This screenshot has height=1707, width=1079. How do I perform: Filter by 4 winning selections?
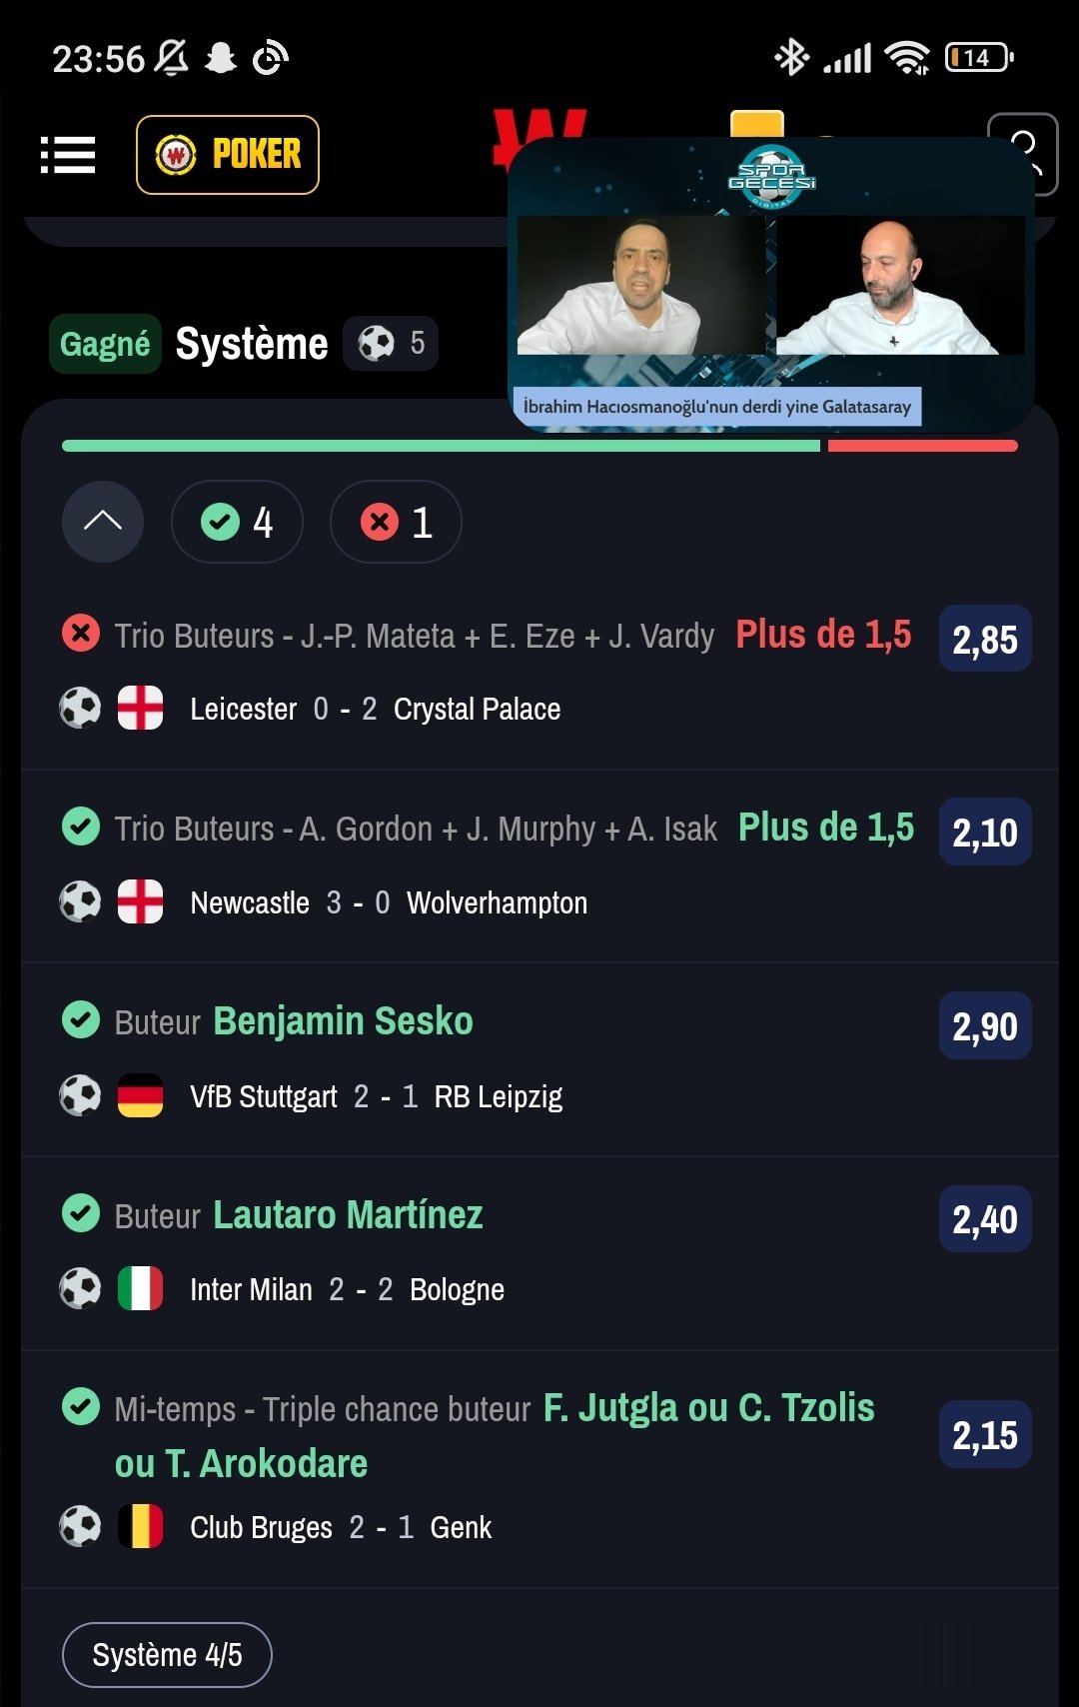(x=237, y=522)
